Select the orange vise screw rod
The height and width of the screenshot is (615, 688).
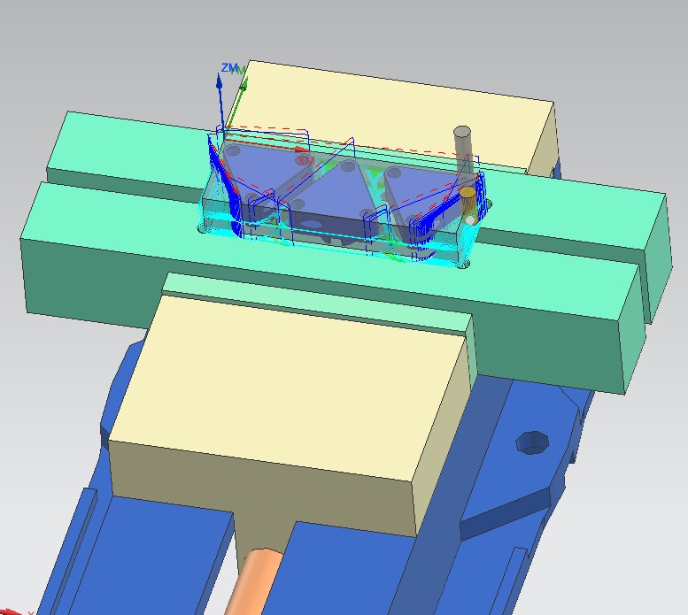click(x=252, y=581)
